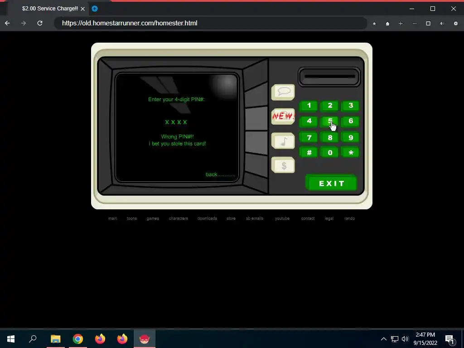Open the 'games' footer link

[153, 218]
